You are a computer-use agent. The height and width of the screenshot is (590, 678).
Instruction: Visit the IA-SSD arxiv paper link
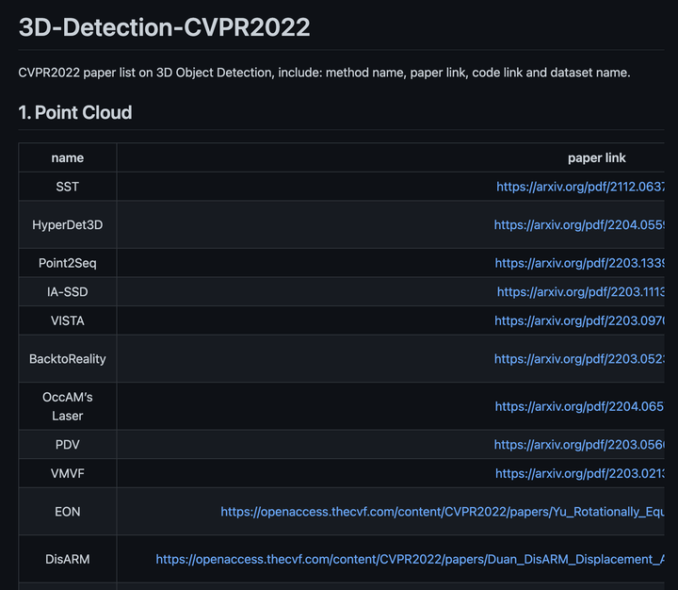(581, 292)
